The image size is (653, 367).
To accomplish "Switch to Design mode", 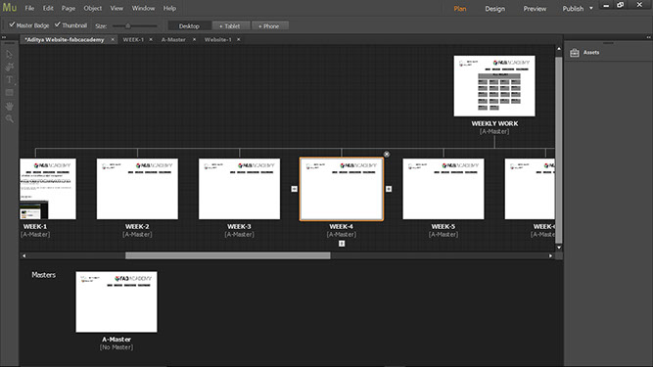I will 494,9.
